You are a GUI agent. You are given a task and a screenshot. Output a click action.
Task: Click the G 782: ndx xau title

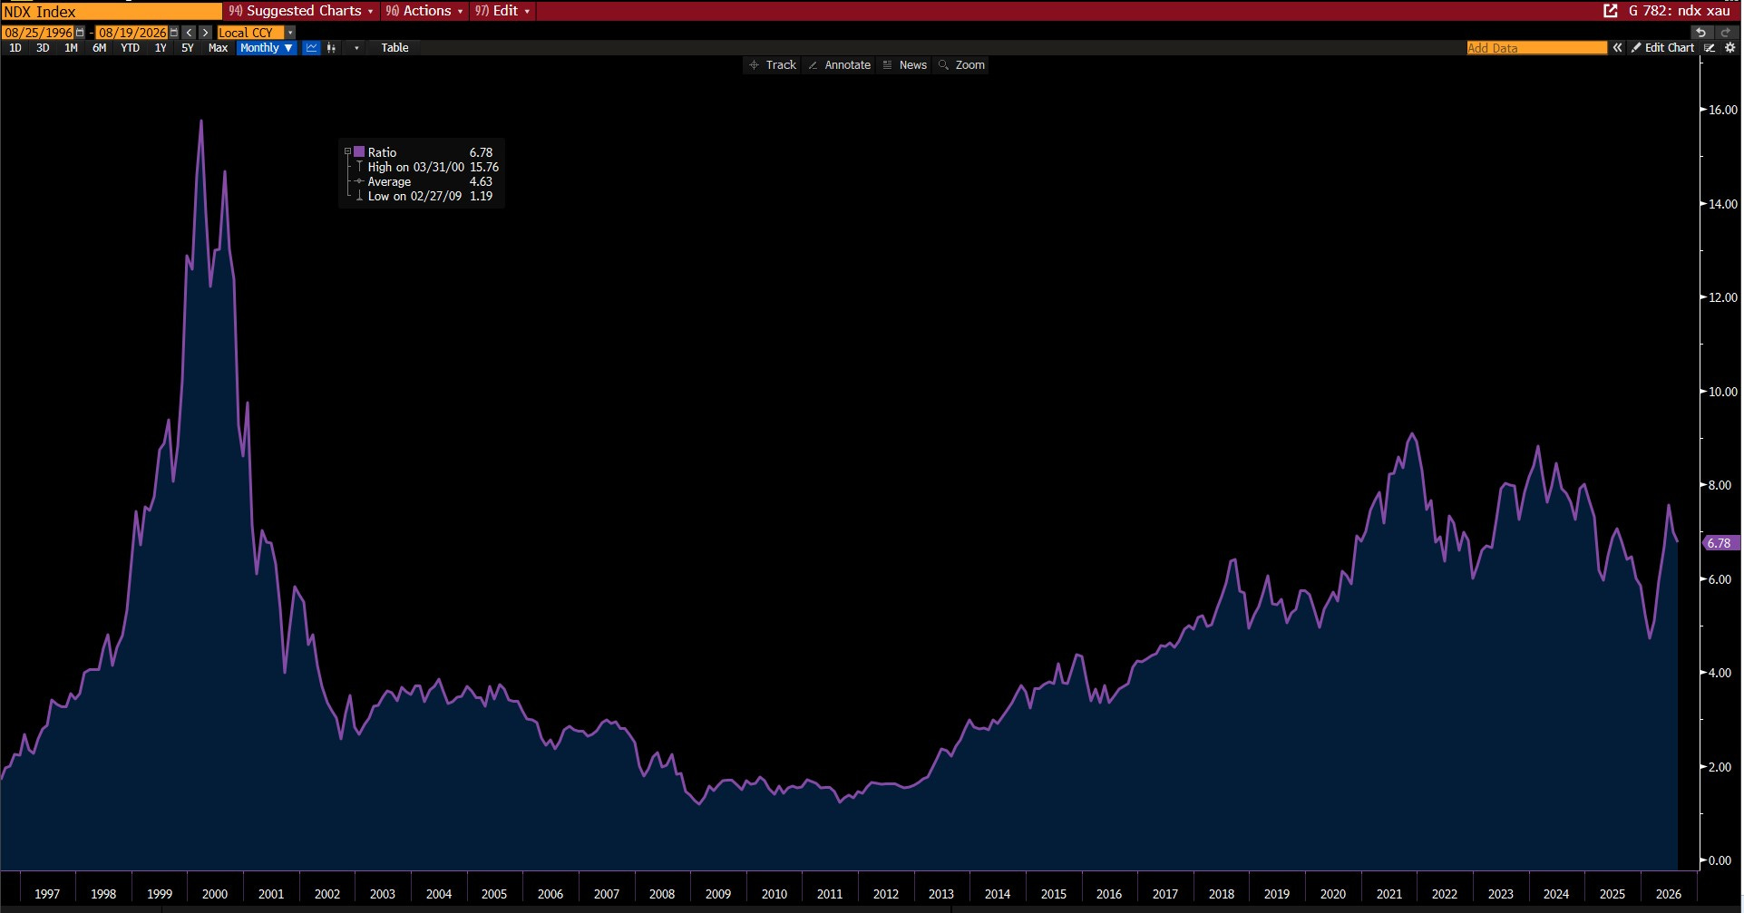(1679, 11)
